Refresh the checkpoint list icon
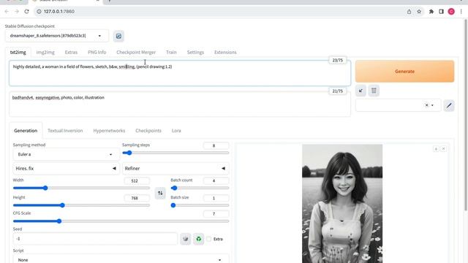Image resolution: width=468 pixels, height=263 pixels. pos(118,36)
